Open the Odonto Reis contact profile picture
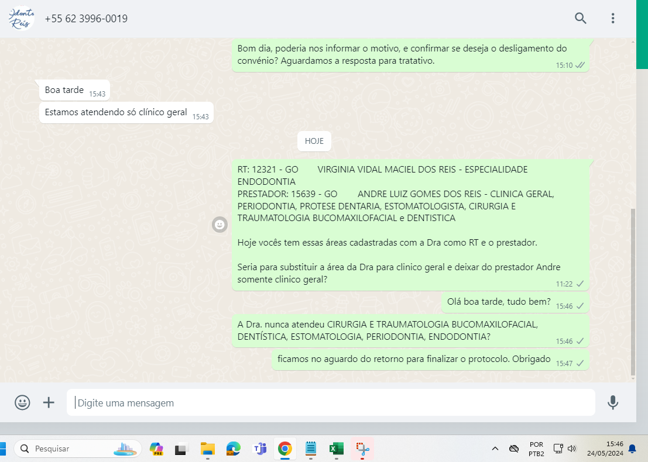Viewport: 648px width, 462px height. tap(21, 18)
